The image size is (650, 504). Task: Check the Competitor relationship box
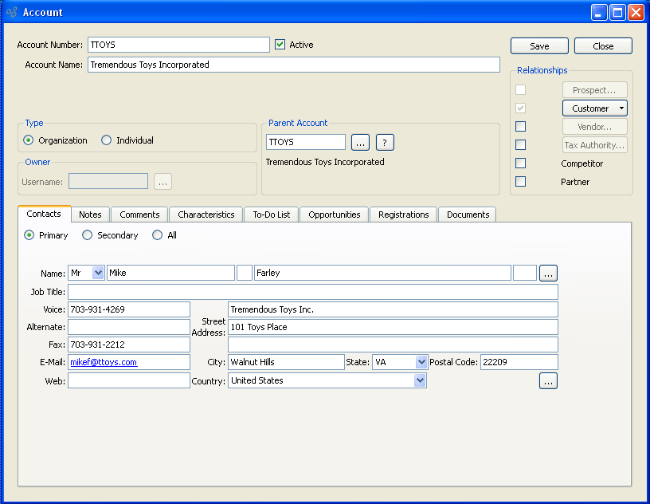520,163
